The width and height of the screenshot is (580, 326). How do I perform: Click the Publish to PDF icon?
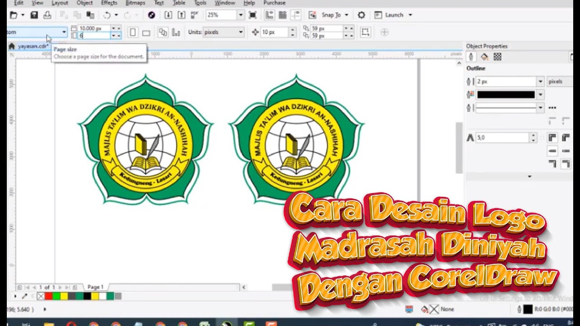(x=195, y=15)
